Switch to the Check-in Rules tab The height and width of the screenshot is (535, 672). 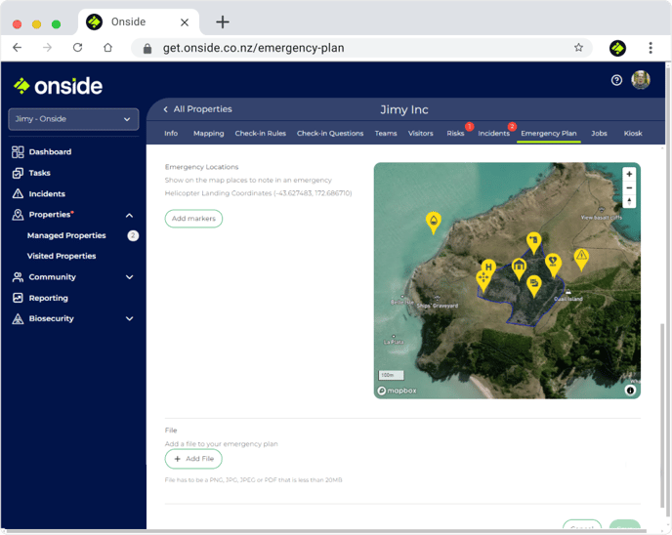tap(261, 133)
